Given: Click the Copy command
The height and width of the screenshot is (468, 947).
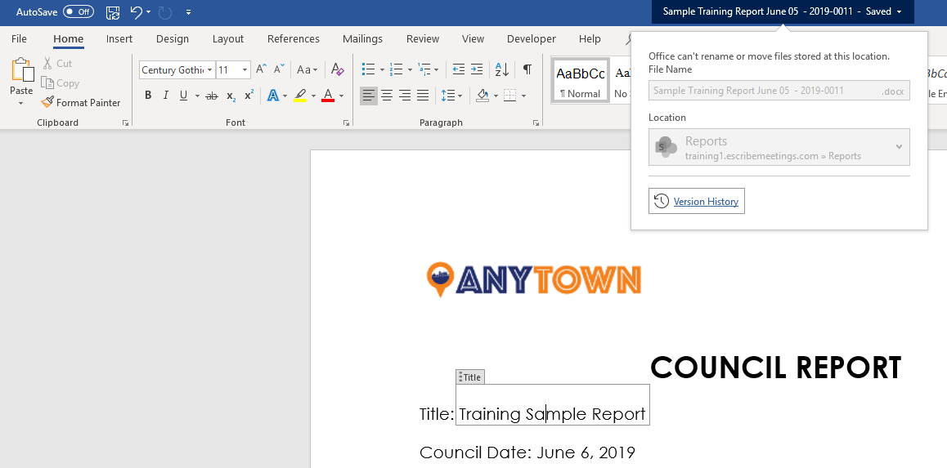Looking at the screenshot, I should (x=61, y=83).
